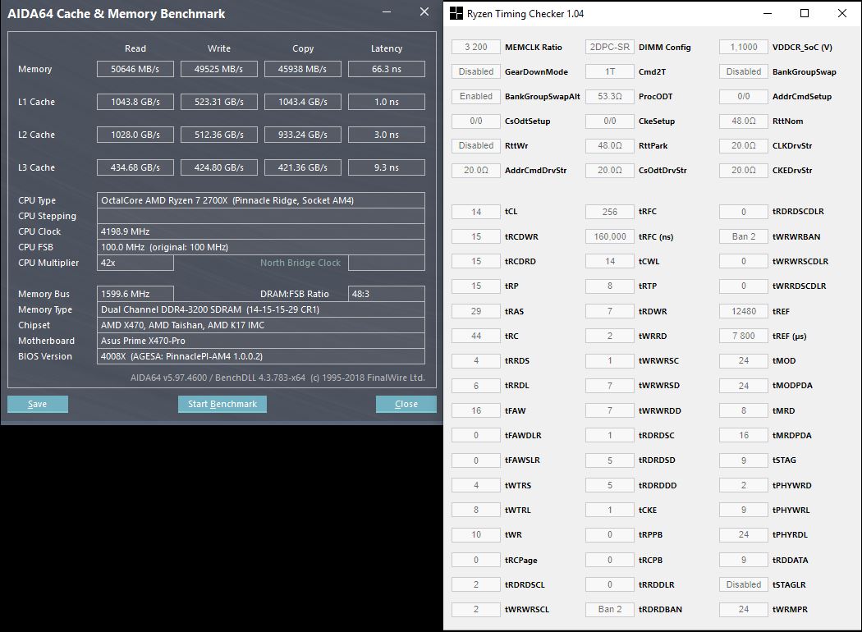Screen dimensions: 862x632
Task: Minimize the Ryzen Timing Checker window
Action: (768, 13)
